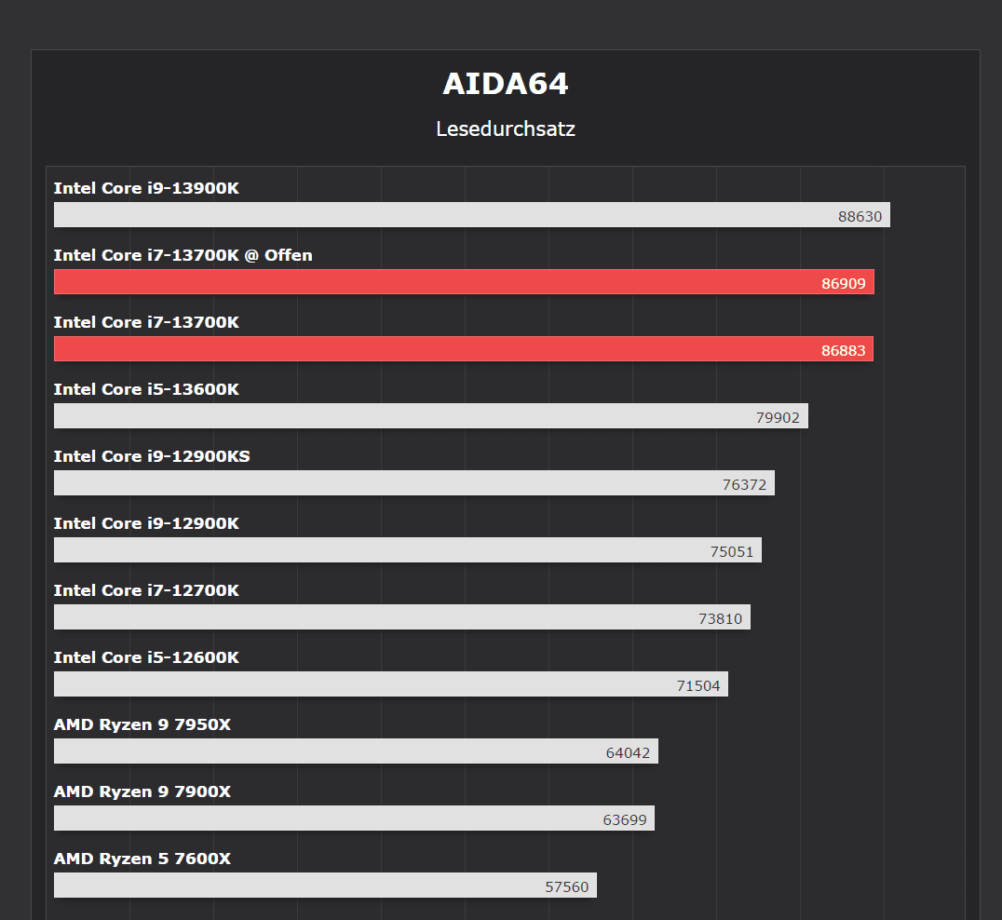Click the value 57560
This screenshot has height=920, width=1002.
click(x=566, y=887)
